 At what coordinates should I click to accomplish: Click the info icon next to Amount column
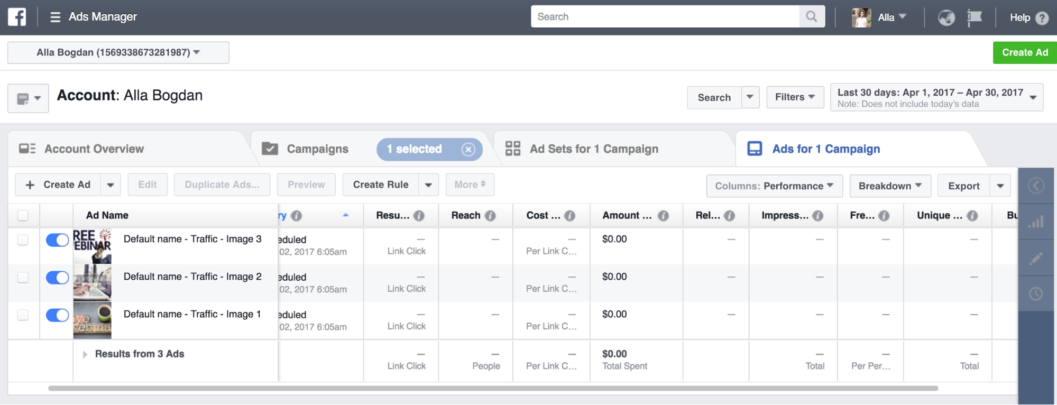click(x=663, y=216)
